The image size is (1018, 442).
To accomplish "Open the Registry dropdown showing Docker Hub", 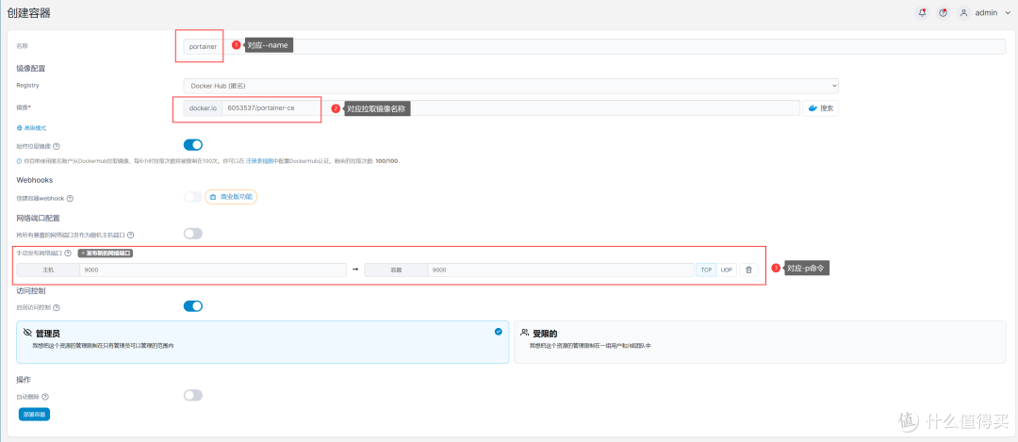I will [x=511, y=86].
